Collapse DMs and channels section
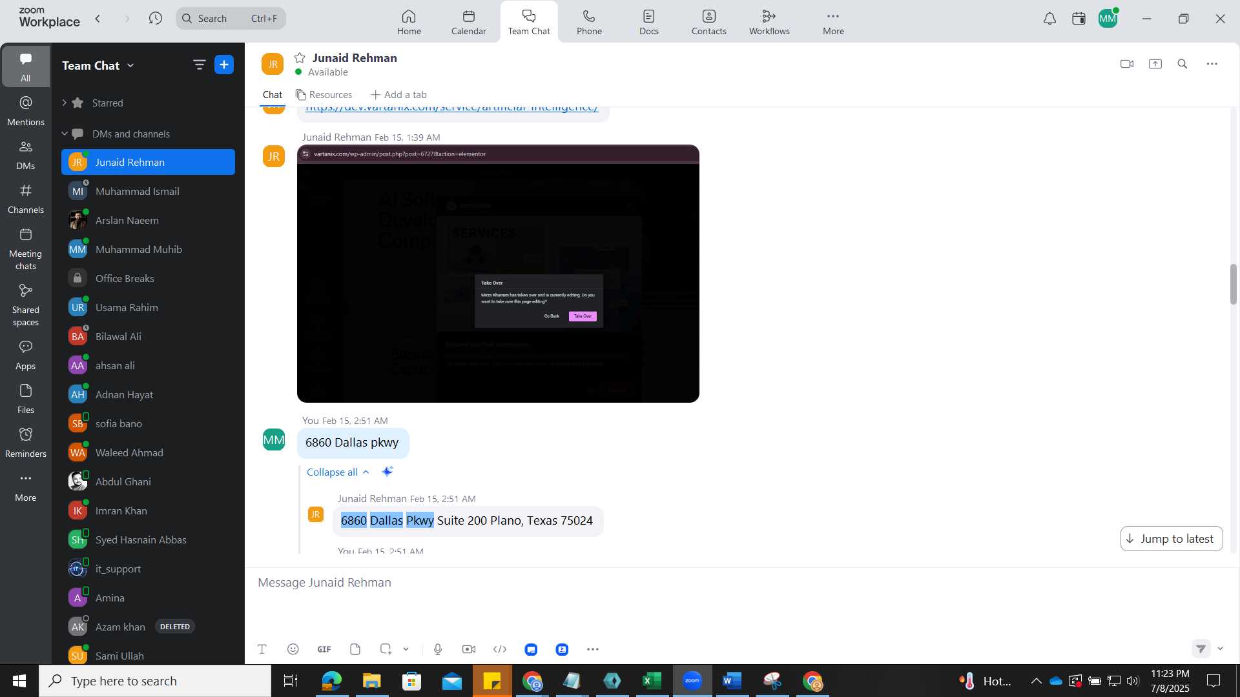This screenshot has height=697, width=1240. [x=65, y=134]
